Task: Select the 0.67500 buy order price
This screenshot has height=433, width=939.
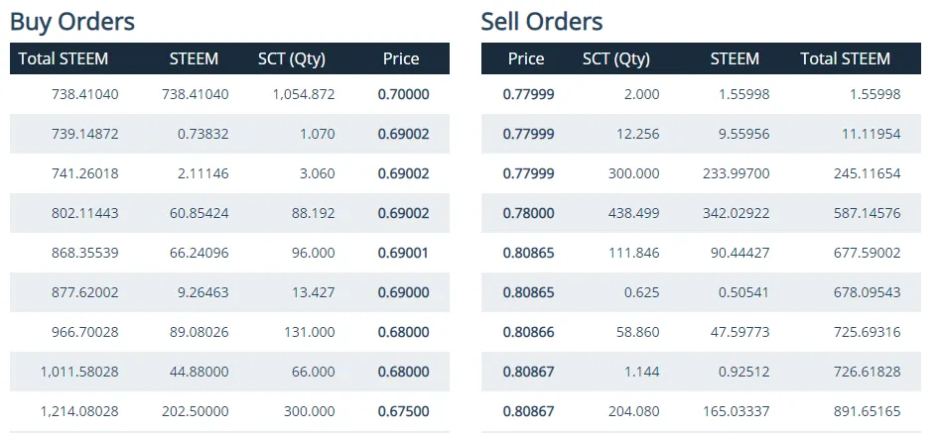Action: coord(403,411)
